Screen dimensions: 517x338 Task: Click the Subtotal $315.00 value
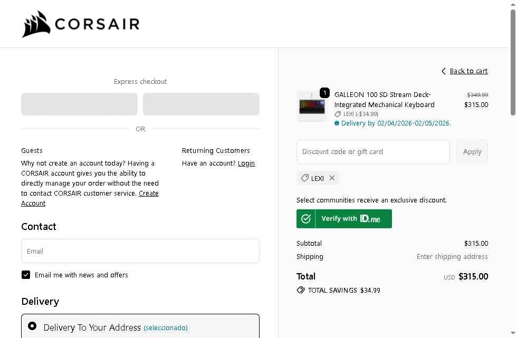(476, 244)
